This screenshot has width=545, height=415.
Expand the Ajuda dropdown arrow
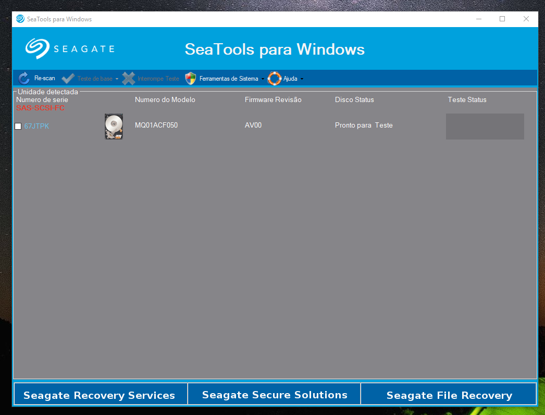pyautogui.click(x=302, y=79)
